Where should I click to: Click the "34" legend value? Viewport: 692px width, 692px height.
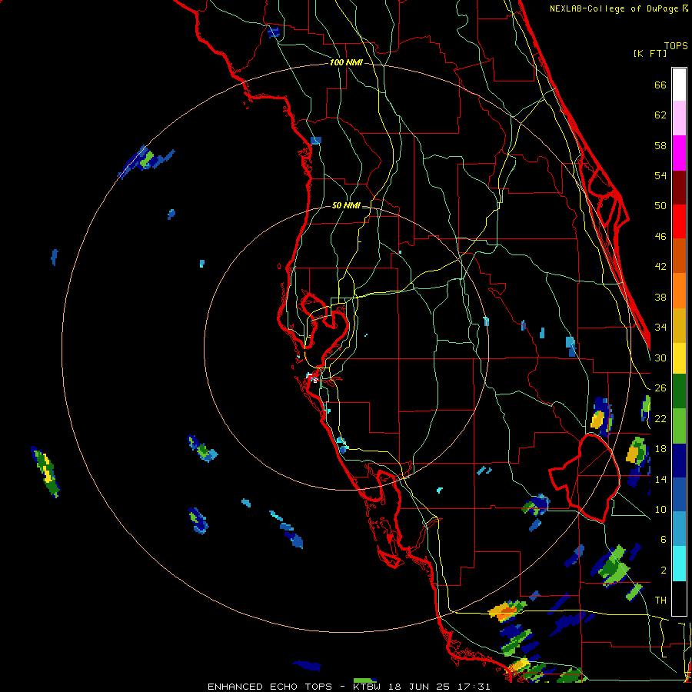pos(660,328)
